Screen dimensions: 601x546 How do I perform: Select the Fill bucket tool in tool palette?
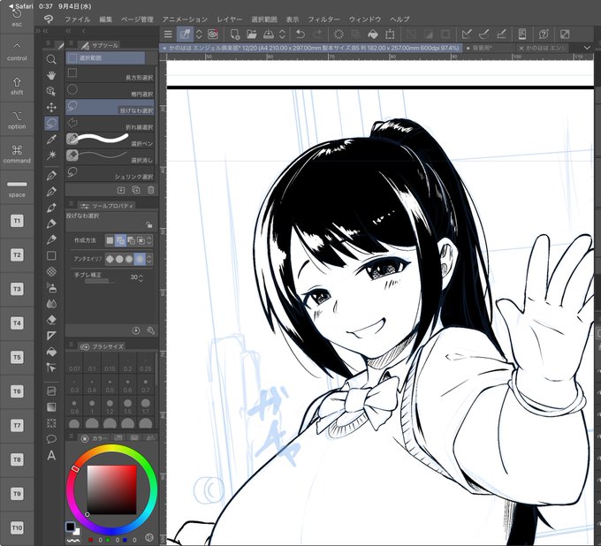coord(51,352)
